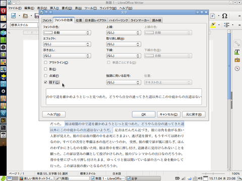Click the キャンセル button
Image resolution: width=242 pixels, height=181 pixels.
168,115
